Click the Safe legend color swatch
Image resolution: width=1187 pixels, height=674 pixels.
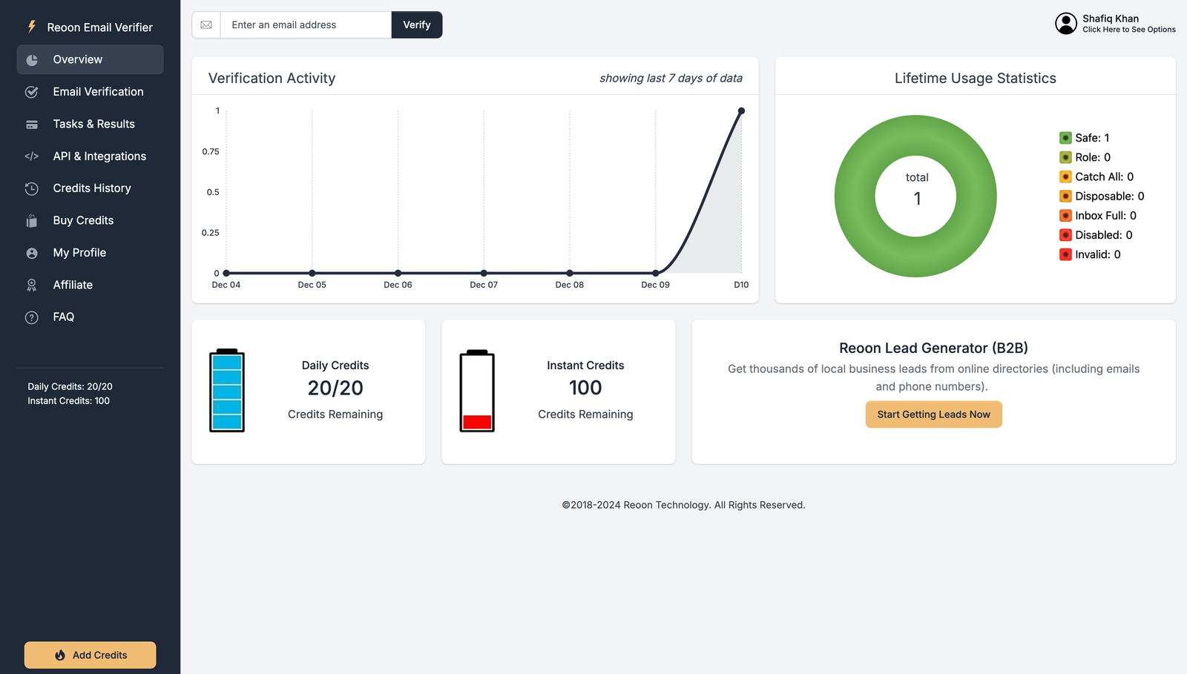point(1065,138)
